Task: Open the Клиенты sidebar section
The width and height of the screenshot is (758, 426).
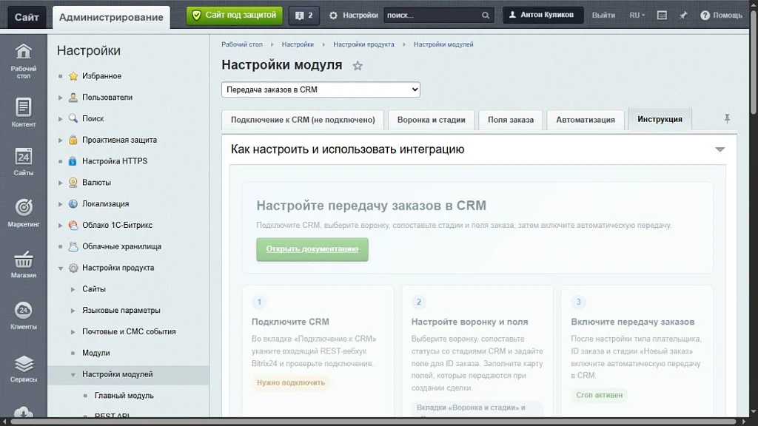Action: tap(23, 316)
